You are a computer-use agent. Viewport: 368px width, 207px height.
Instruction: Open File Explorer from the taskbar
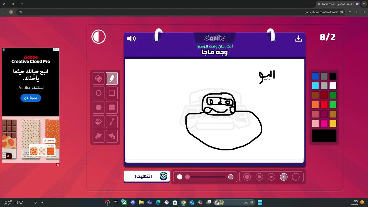coord(141,202)
